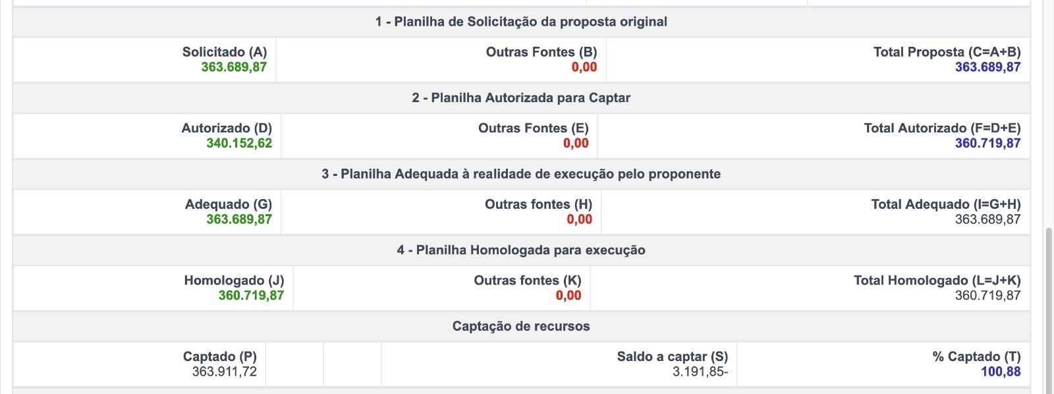1054x394 pixels.
Task: Click the Outras Fontes (B) red value
Action: pos(584,67)
